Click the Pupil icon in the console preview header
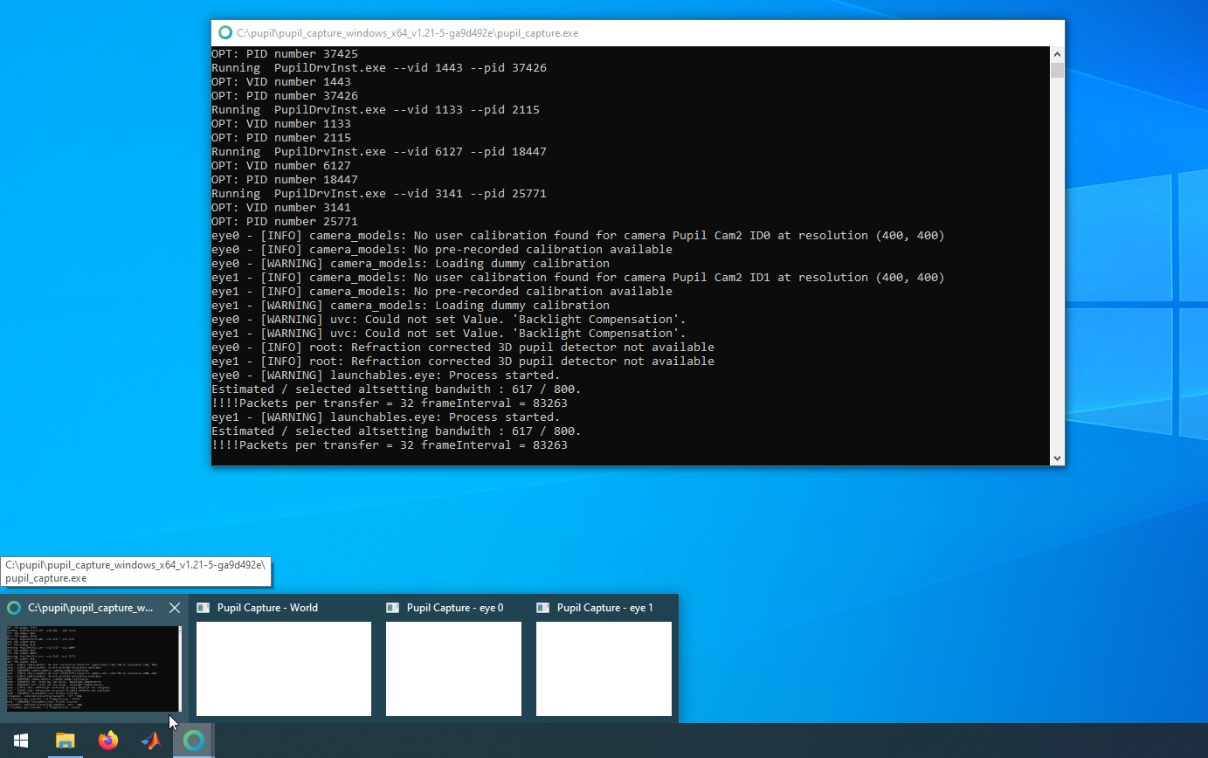This screenshot has width=1208, height=758. (14, 608)
